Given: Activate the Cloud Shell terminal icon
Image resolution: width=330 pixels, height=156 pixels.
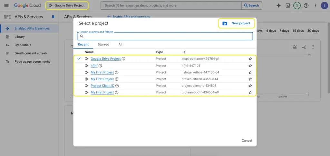Looking at the screenshot, I should (288, 5).
